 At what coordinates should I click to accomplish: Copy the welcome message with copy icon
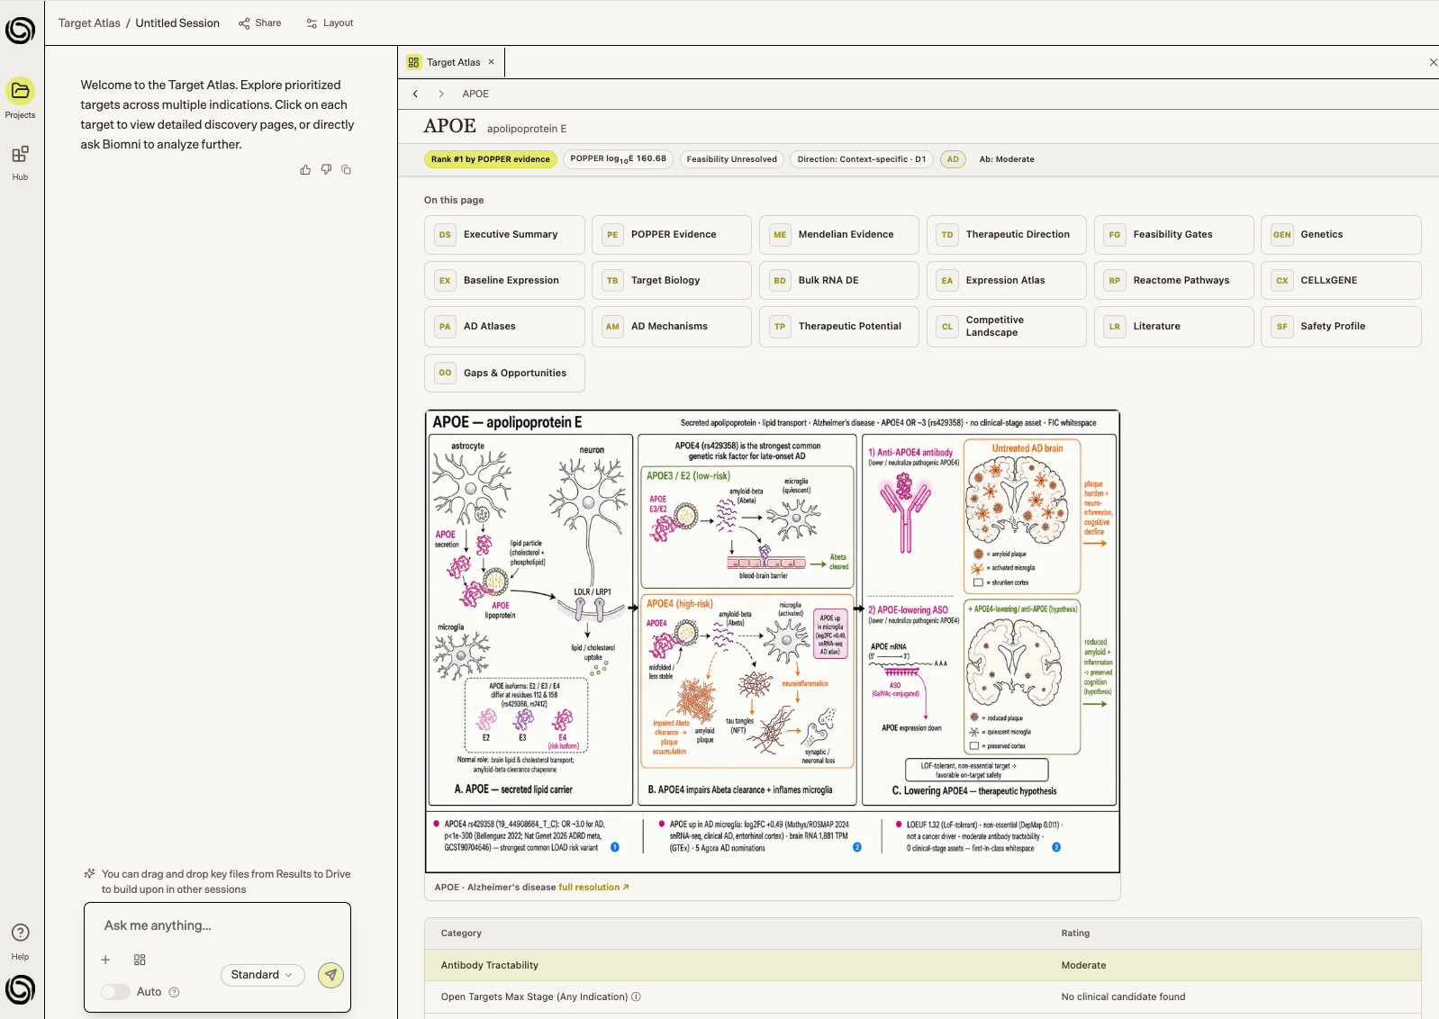347,169
